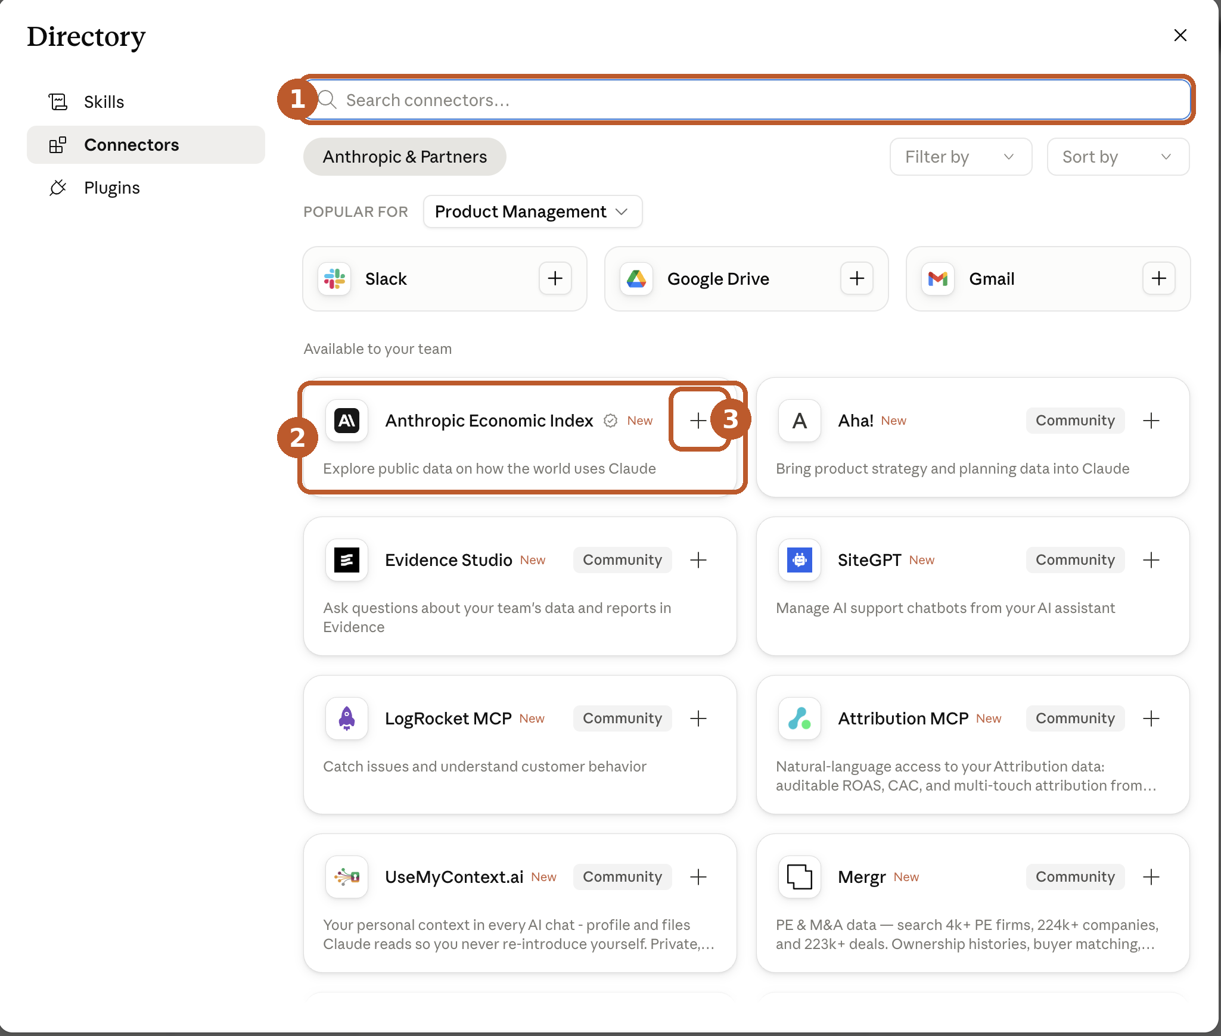This screenshot has width=1221, height=1036.
Task: Click the Attribution MCP logo icon
Action: click(800, 718)
